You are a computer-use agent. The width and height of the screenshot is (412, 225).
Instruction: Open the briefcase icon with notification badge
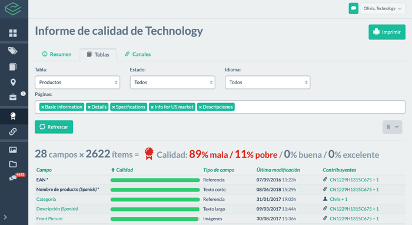click(x=13, y=97)
